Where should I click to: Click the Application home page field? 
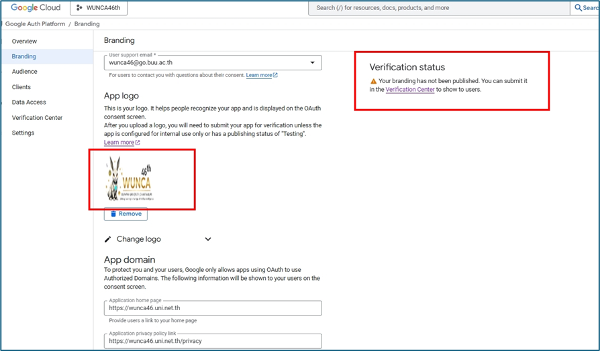point(213,308)
